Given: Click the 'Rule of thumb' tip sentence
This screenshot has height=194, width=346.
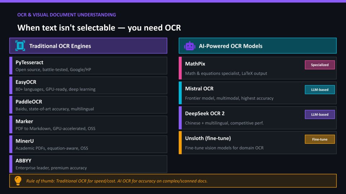Looking at the screenshot, I should coord(117,181).
